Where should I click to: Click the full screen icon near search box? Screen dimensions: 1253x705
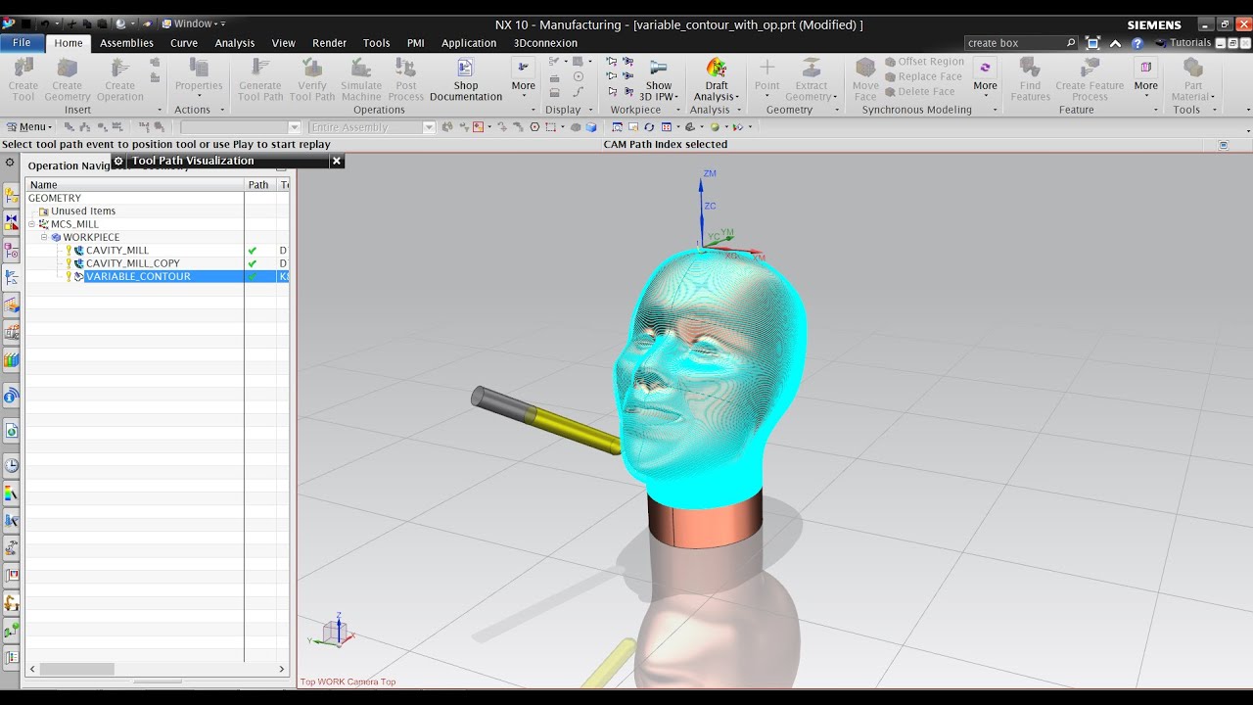click(x=1093, y=43)
